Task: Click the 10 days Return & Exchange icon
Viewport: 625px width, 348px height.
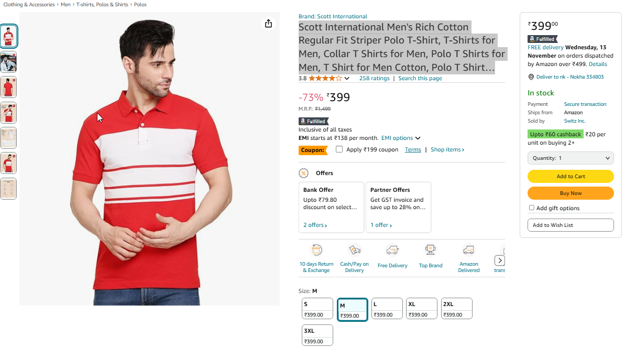Action: pyautogui.click(x=316, y=250)
